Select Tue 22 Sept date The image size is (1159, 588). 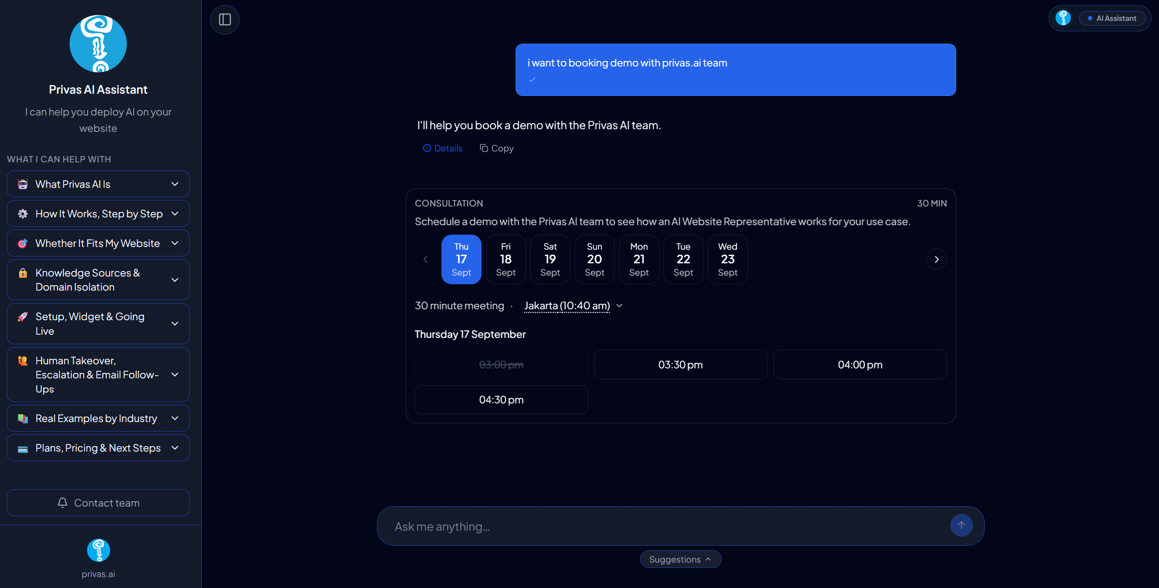[683, 259]
